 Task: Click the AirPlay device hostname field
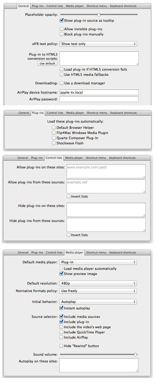click(99, 92)
